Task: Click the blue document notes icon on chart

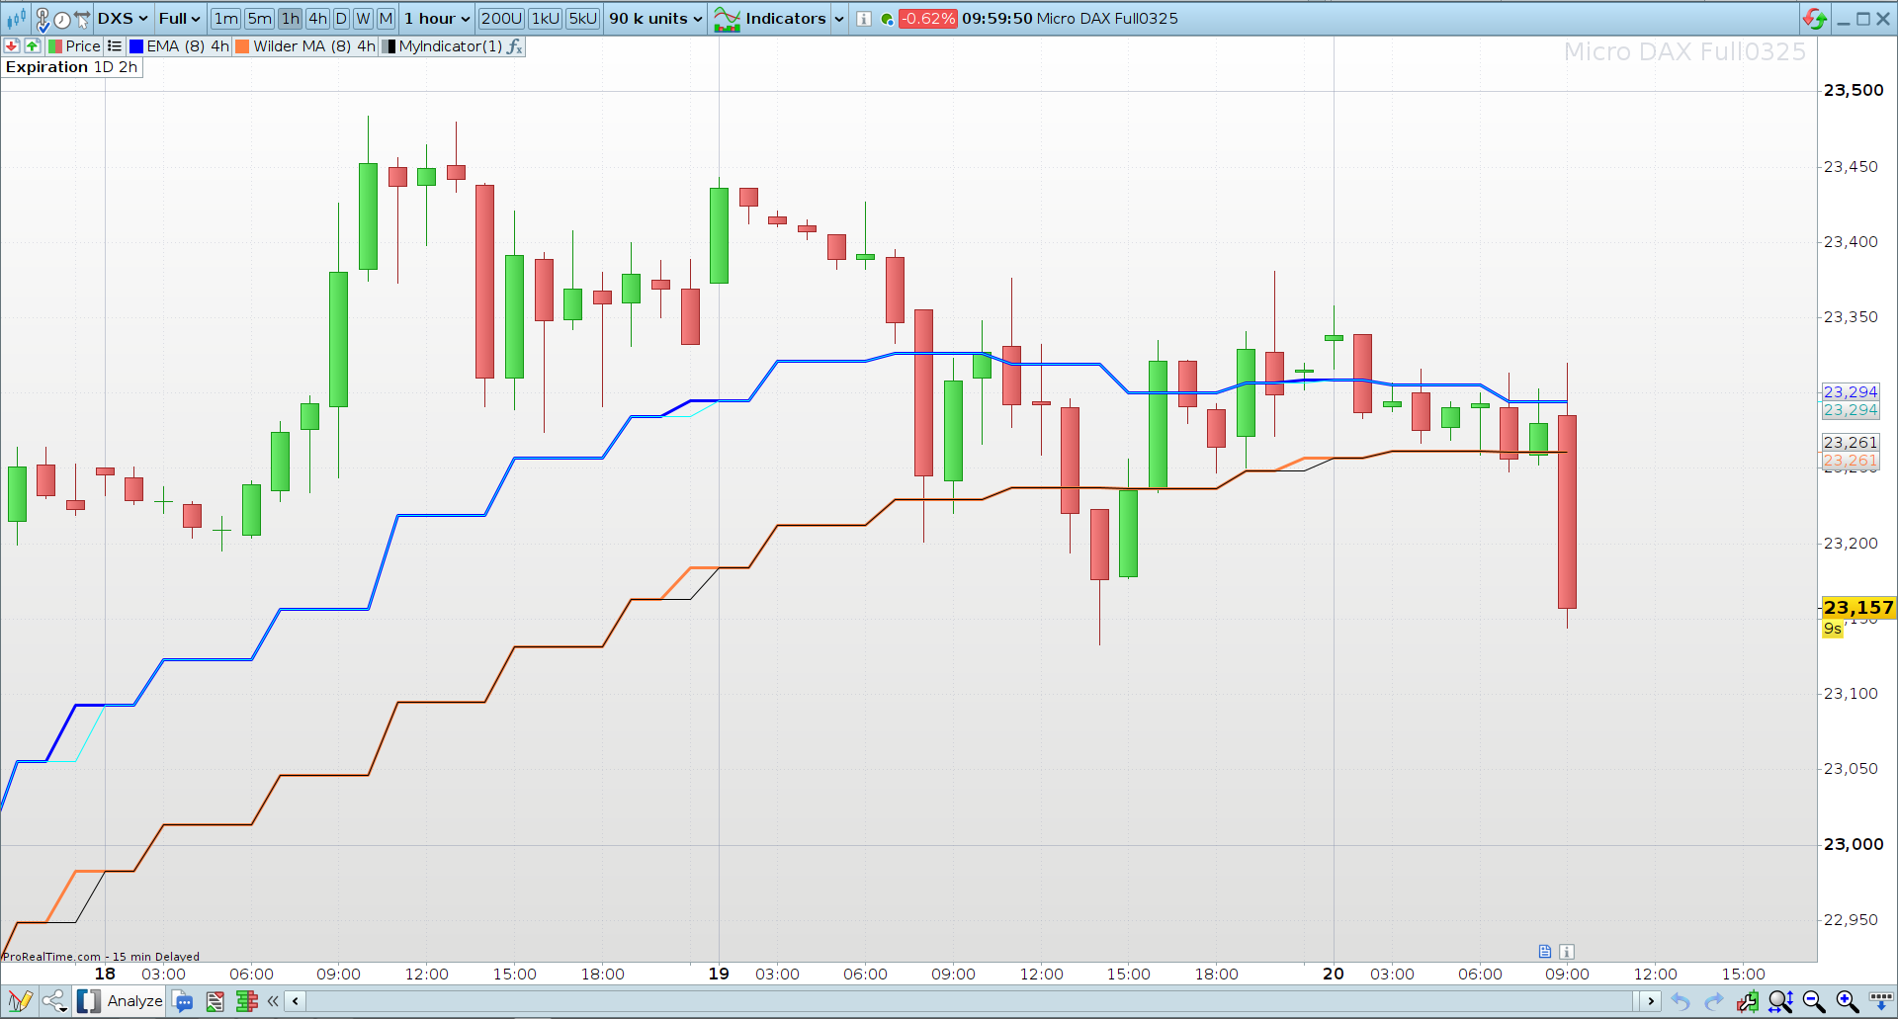Action: point(1545,952)
